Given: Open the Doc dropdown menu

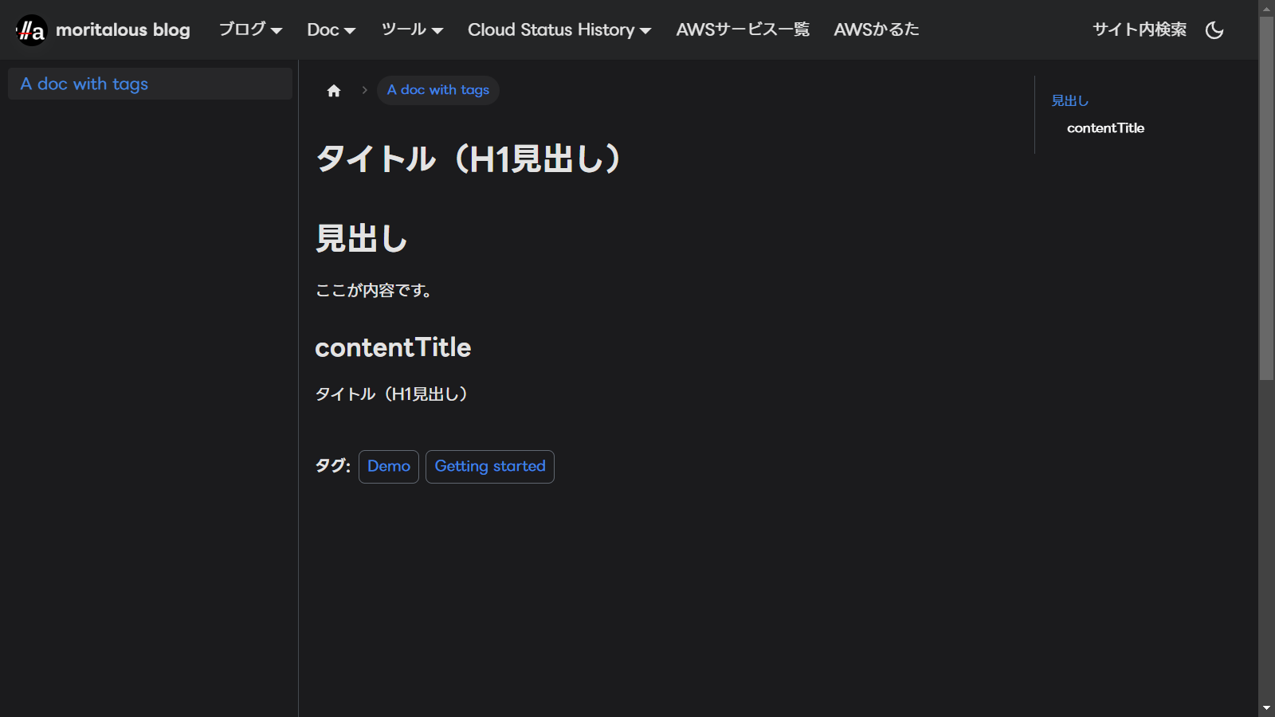Looking at the screenshot, I should pos(331,30).
